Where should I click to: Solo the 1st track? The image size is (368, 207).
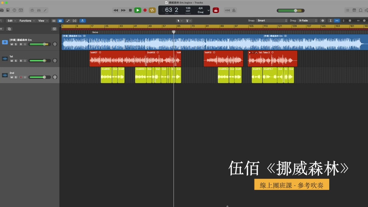pyautogui.click(x=16, y=61)
